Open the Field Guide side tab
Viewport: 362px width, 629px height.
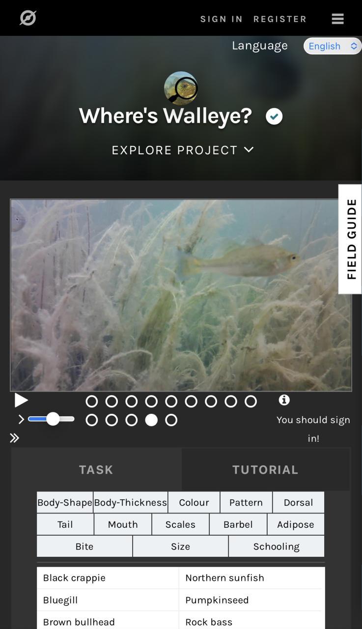350,239
